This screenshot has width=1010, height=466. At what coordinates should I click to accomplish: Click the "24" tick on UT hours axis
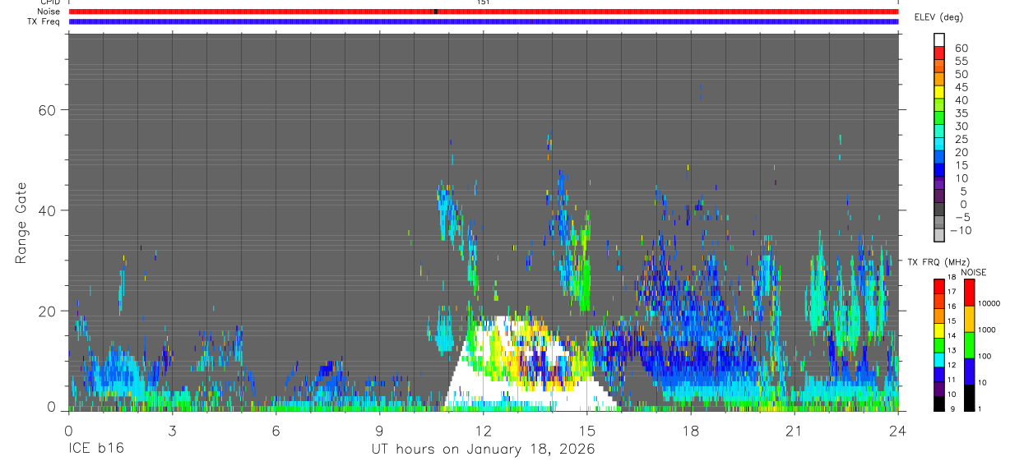(898, 431)
